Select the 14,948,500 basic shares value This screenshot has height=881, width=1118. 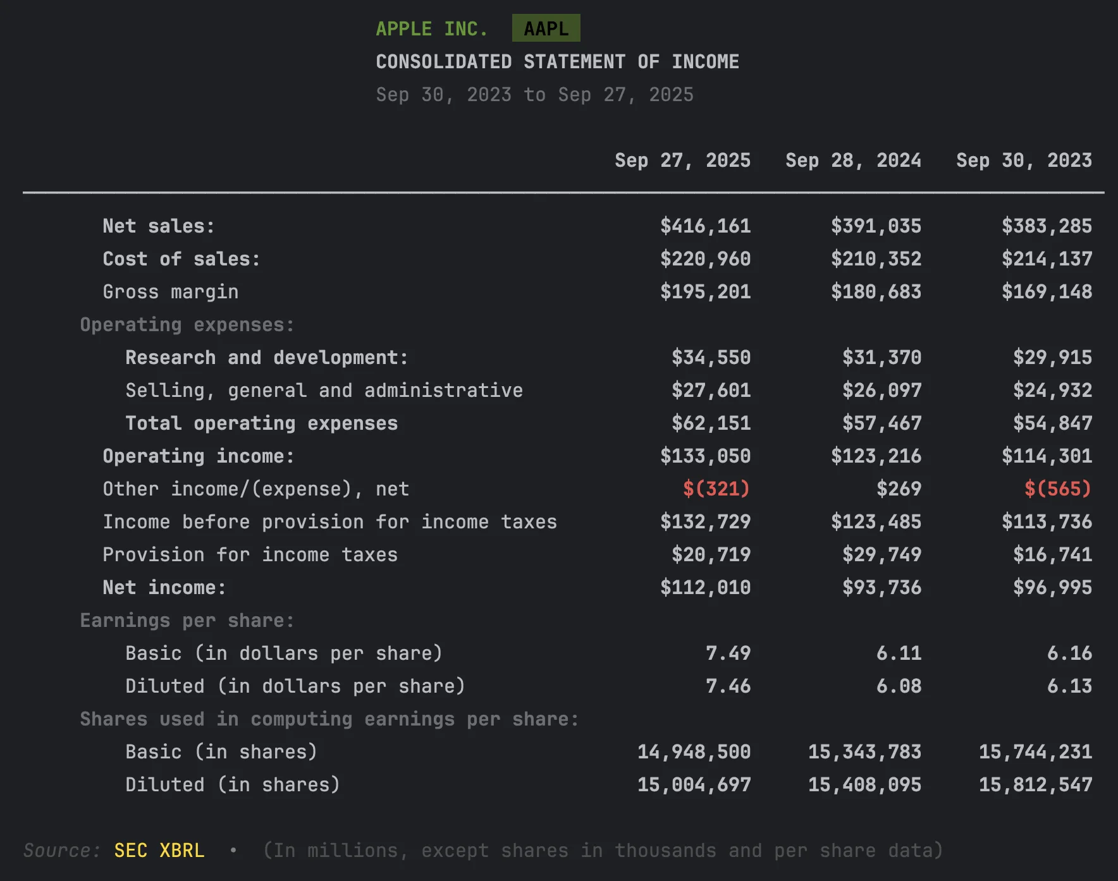pos(694,752)
